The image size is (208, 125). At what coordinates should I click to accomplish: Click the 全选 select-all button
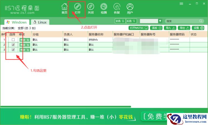point(120,21)
